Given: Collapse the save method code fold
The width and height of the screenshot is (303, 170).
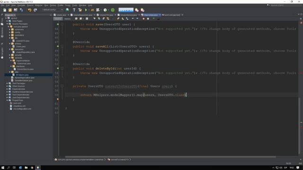Looking at the screenshot, I should tap(62, 24).
